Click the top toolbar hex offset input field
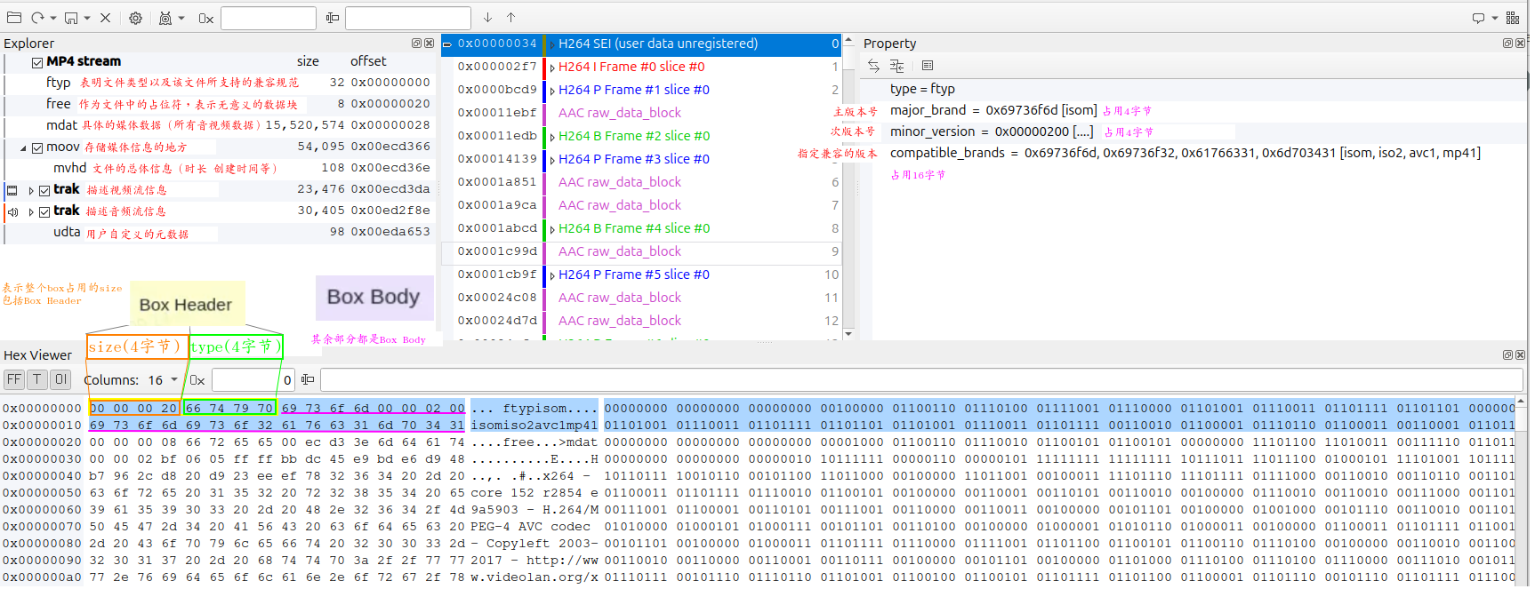Screen dimensions: 1535x589 269,18
